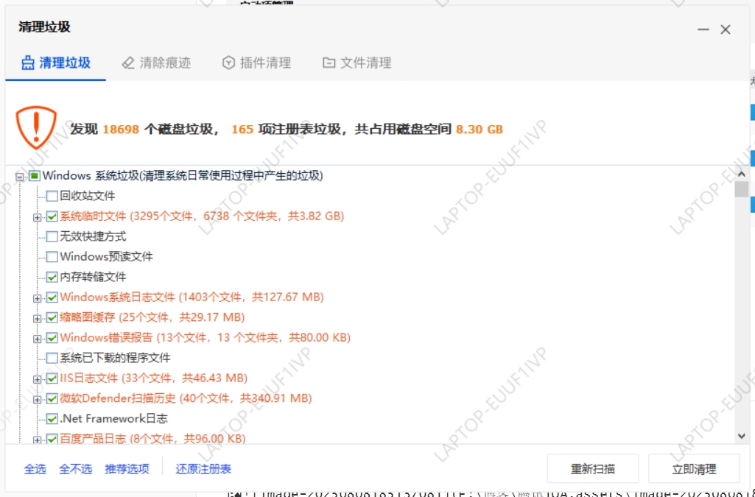Uncheck the .Net Framework日志 checkbox
Viewport: 755px width, 497px height.
[52, 418]
